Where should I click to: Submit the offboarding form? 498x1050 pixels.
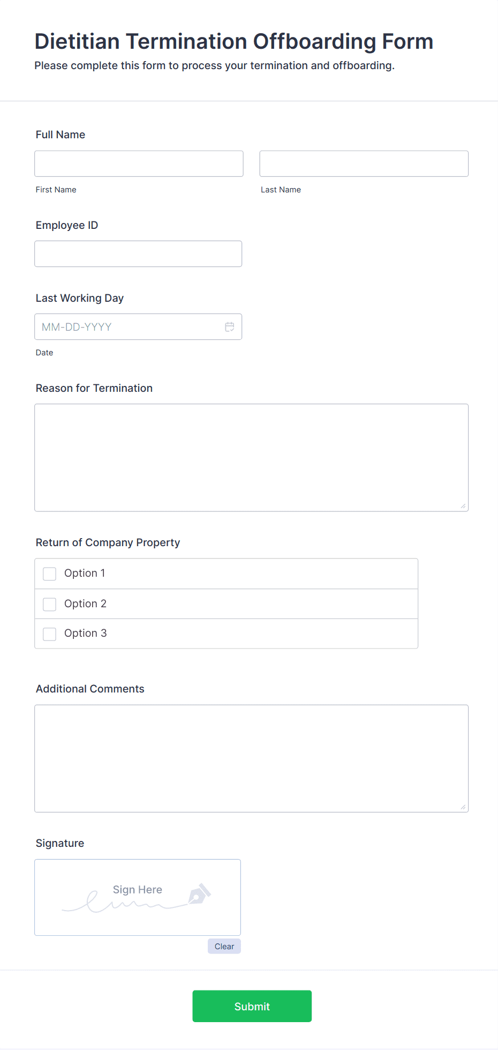click(x=252, y=1006)
